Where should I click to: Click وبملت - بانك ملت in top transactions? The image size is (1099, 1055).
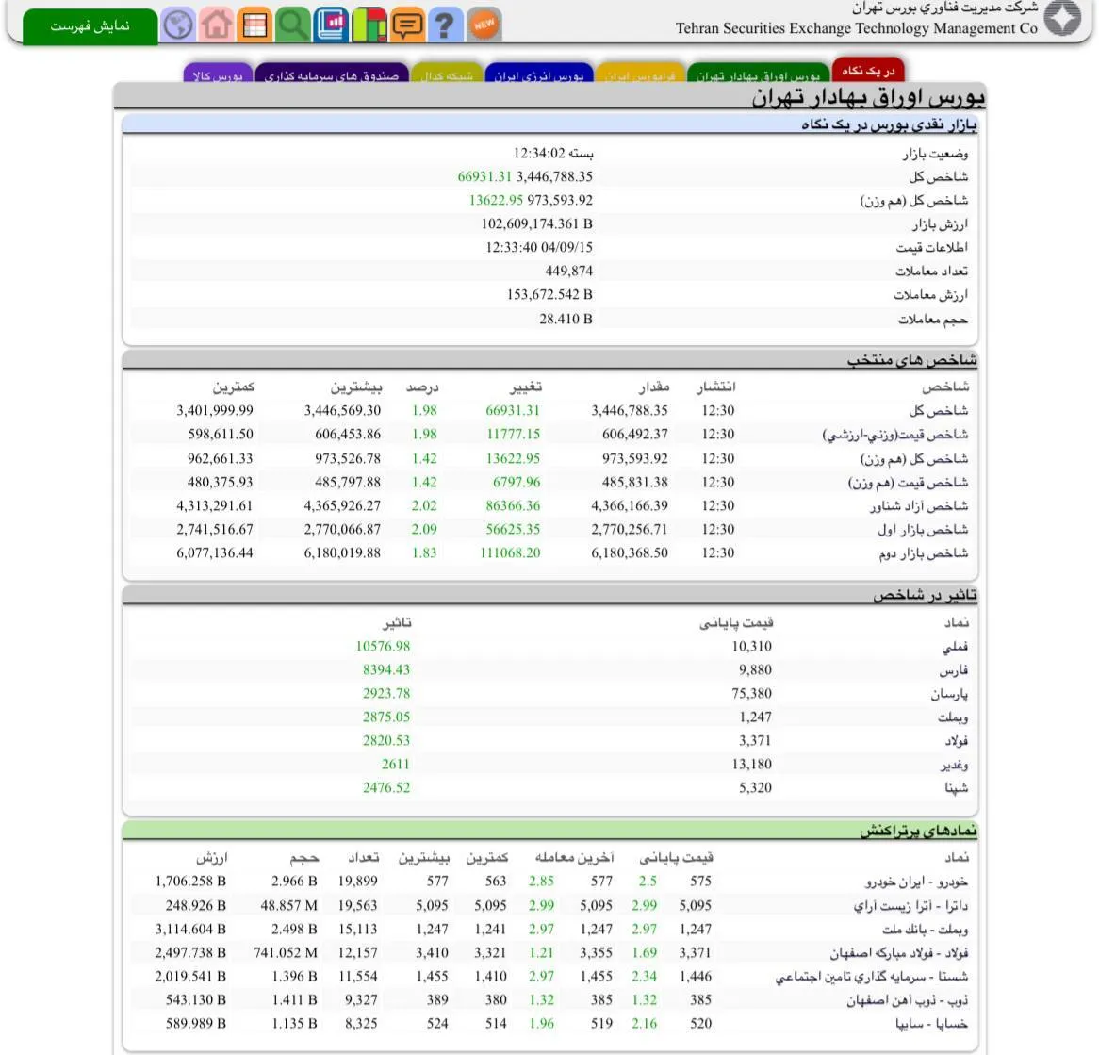(926, 930)
